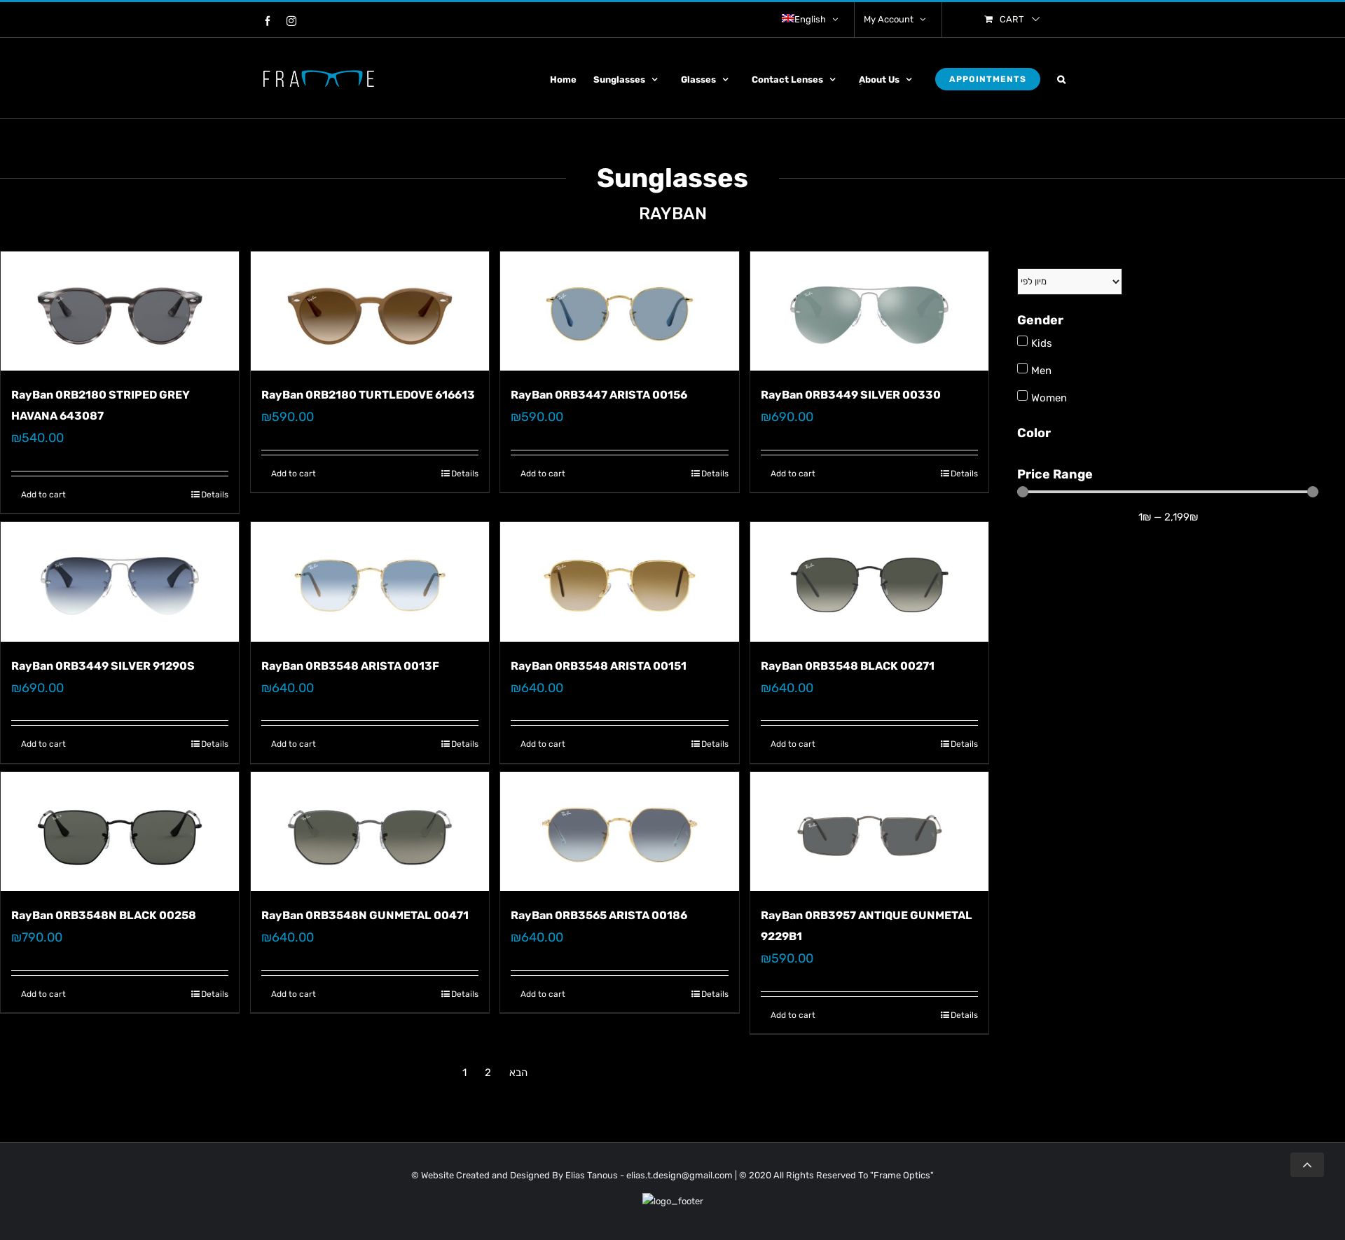1345x1240 pixels.
Task: Add RayBan 0RB3548 Black 00271 to cart
Action: (793, 744)
